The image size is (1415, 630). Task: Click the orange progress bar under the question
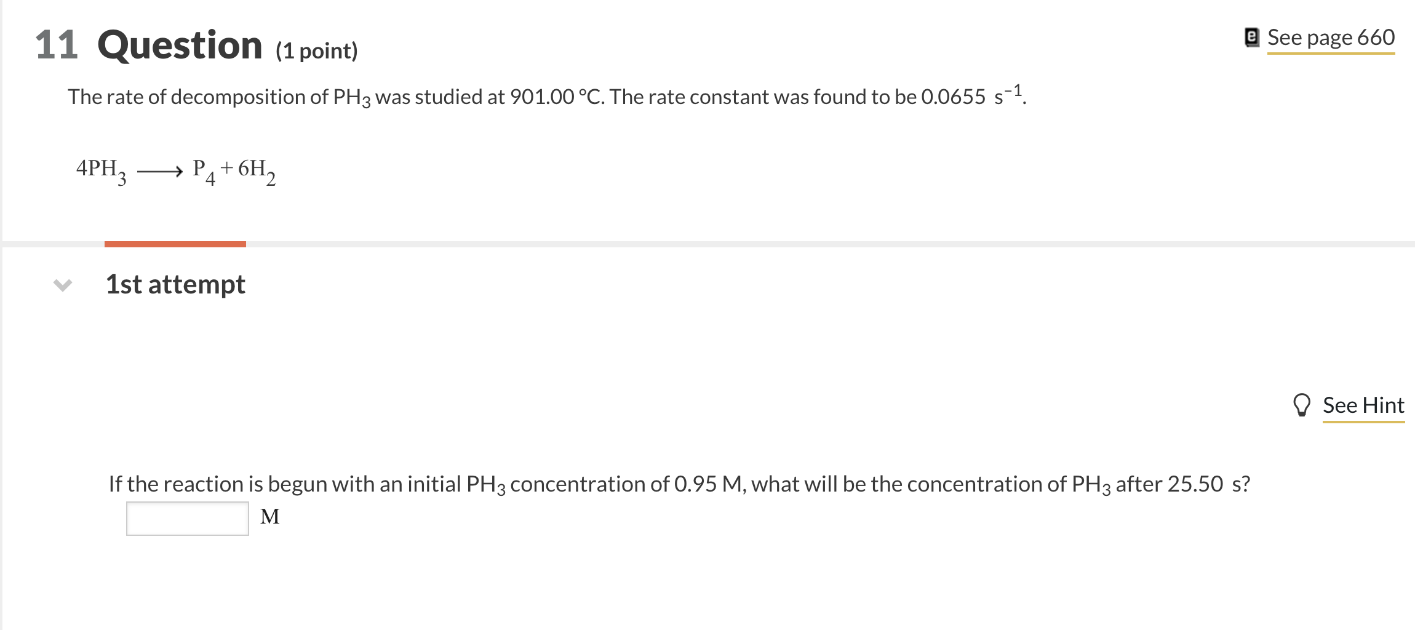(175, 243)
